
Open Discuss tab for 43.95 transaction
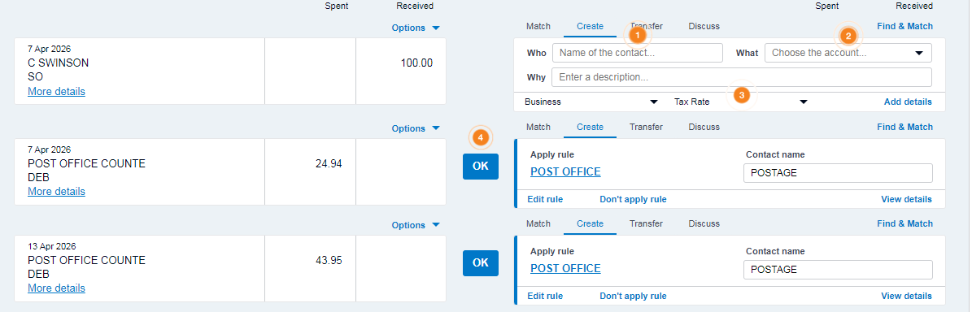point(704,223)
